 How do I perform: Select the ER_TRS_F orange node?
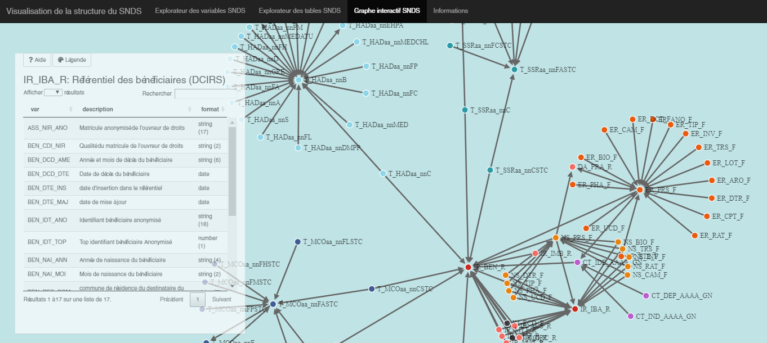[x=698, y=147]
